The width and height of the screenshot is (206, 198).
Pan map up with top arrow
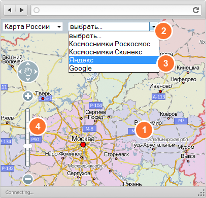coord(28,64)
